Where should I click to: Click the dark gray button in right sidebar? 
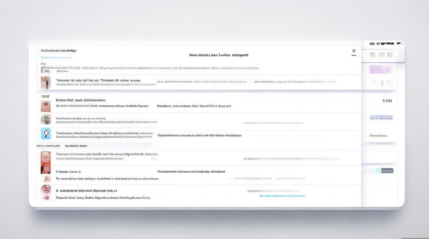coord(387,170)
